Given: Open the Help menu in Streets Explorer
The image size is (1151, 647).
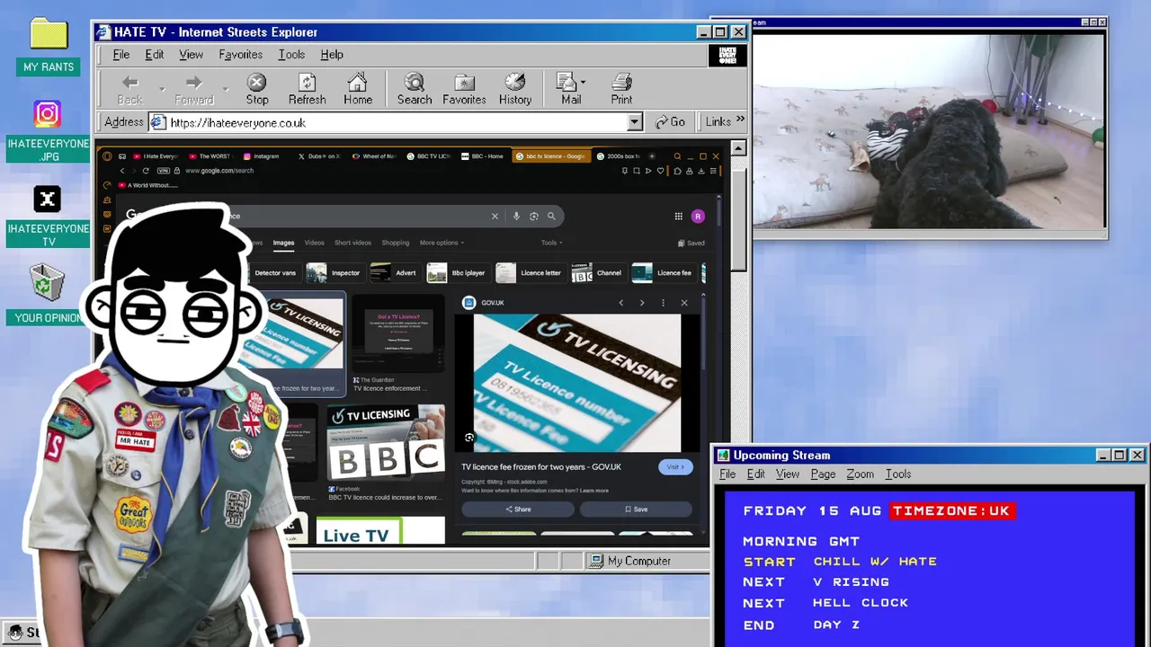Looking at the screenshot, I should [x=332, y=54].
